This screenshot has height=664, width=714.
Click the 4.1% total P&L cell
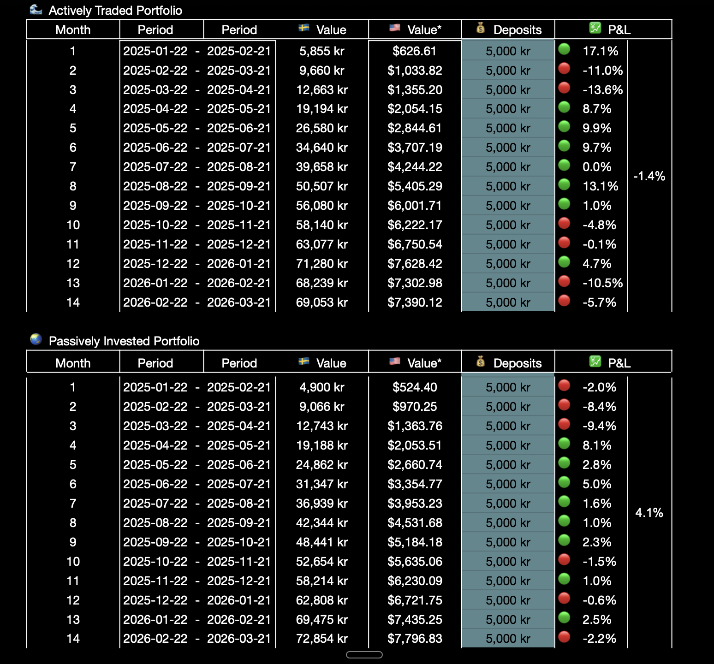pos(649,513)
